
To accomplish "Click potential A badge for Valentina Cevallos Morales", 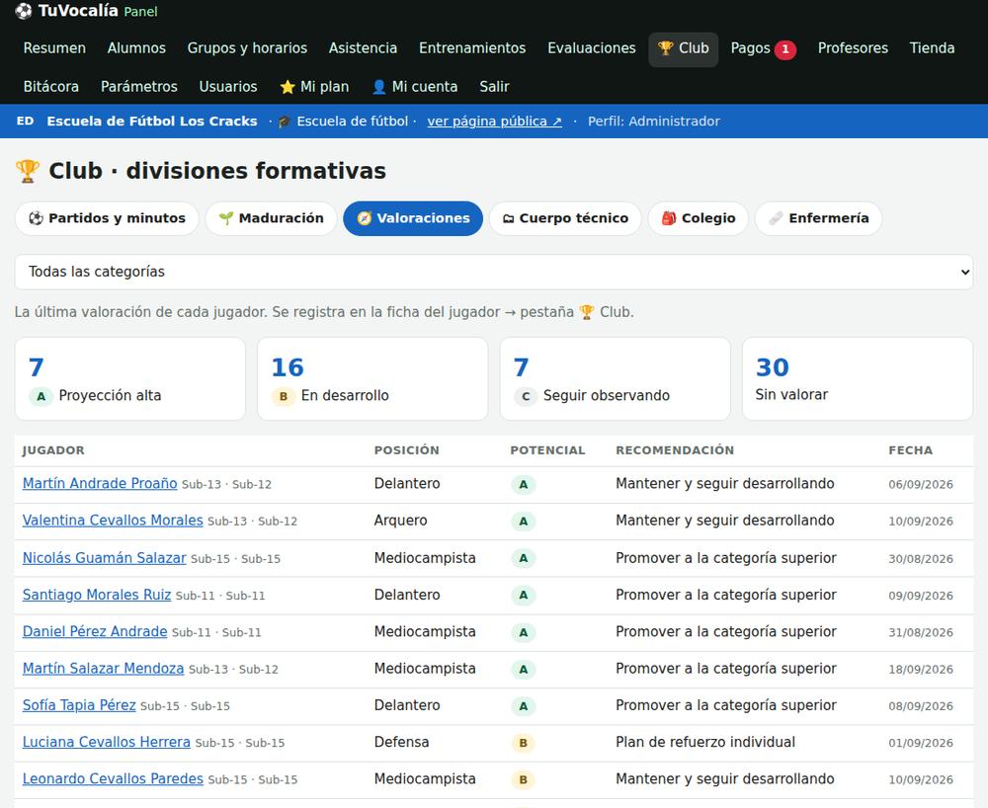I will tap(523, 522).
